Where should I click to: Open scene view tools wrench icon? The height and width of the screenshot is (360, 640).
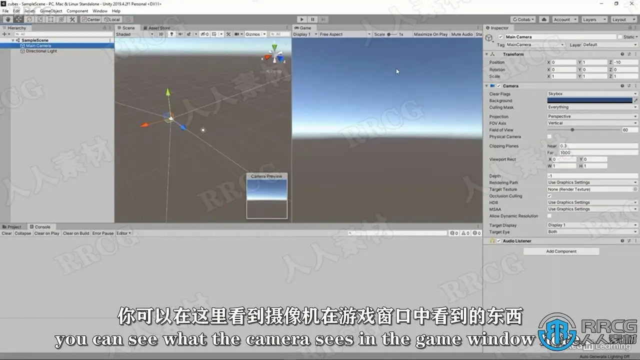click(x=228, y=34)
